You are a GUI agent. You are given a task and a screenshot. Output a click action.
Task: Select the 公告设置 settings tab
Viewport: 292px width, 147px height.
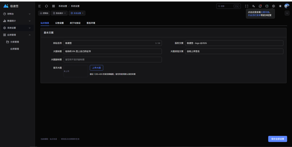pyautogui.click(x=59, y=23)
